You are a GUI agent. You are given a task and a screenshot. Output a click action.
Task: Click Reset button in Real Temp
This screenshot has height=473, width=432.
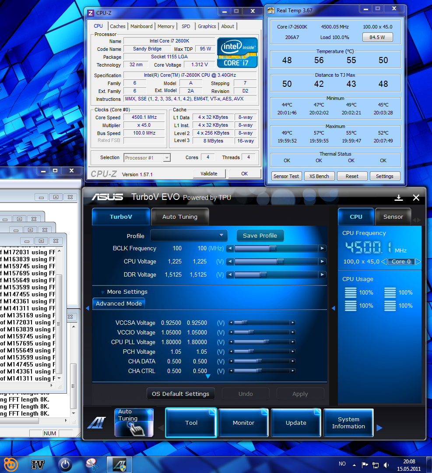(352, 176)
